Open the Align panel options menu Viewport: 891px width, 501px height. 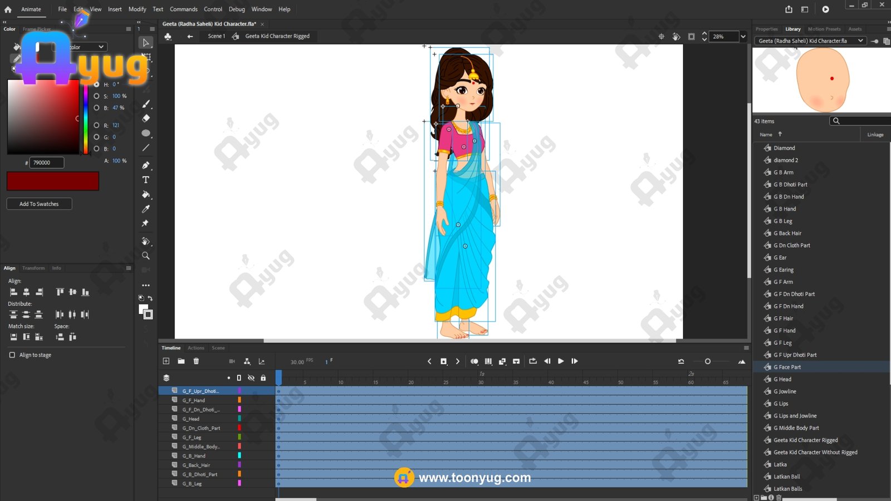(x=129, y=268)
